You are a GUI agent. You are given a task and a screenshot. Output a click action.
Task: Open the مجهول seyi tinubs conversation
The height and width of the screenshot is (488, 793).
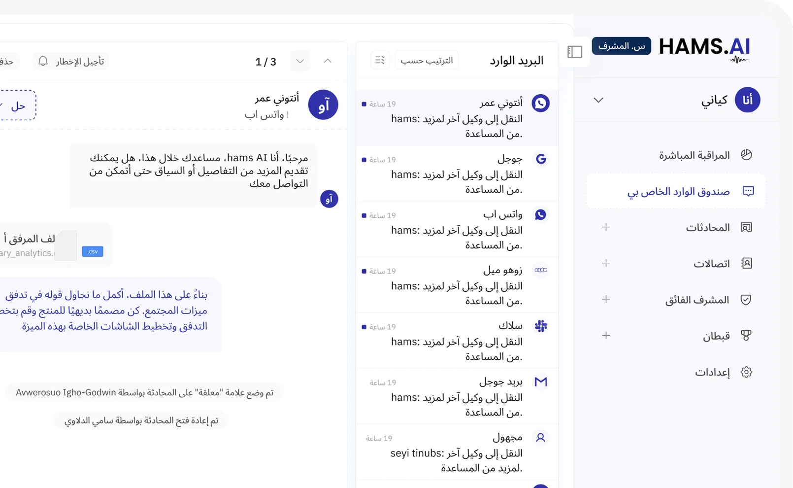[457, 452]
